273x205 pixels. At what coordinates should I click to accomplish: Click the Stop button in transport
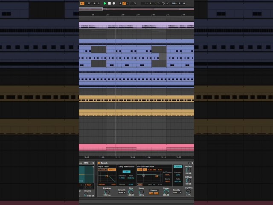tap(110, 3)
